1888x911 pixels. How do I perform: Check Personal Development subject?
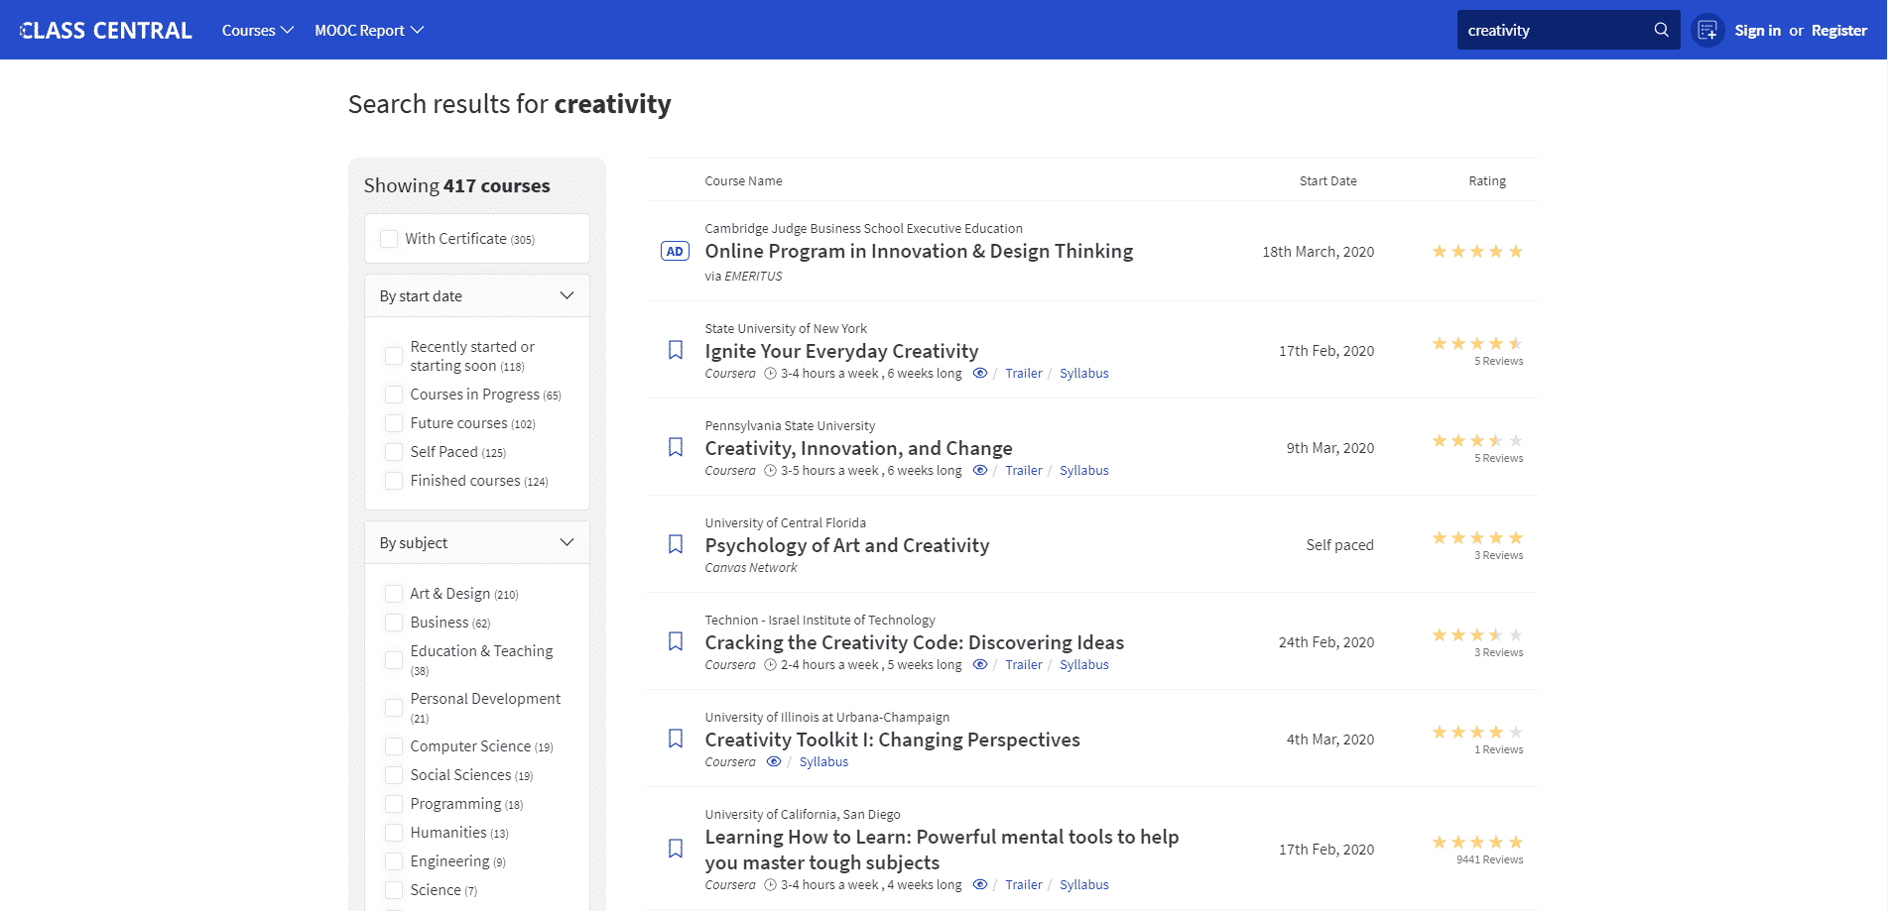click(x=394, y=708)
